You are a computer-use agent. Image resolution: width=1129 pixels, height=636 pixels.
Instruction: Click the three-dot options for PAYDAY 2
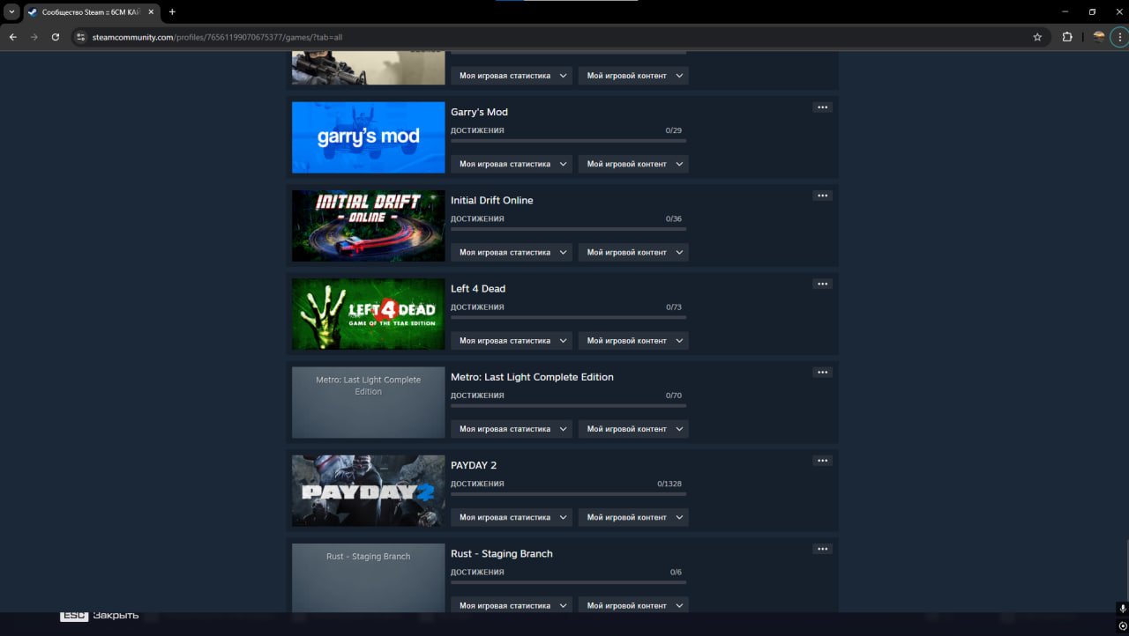coord(822,461)
